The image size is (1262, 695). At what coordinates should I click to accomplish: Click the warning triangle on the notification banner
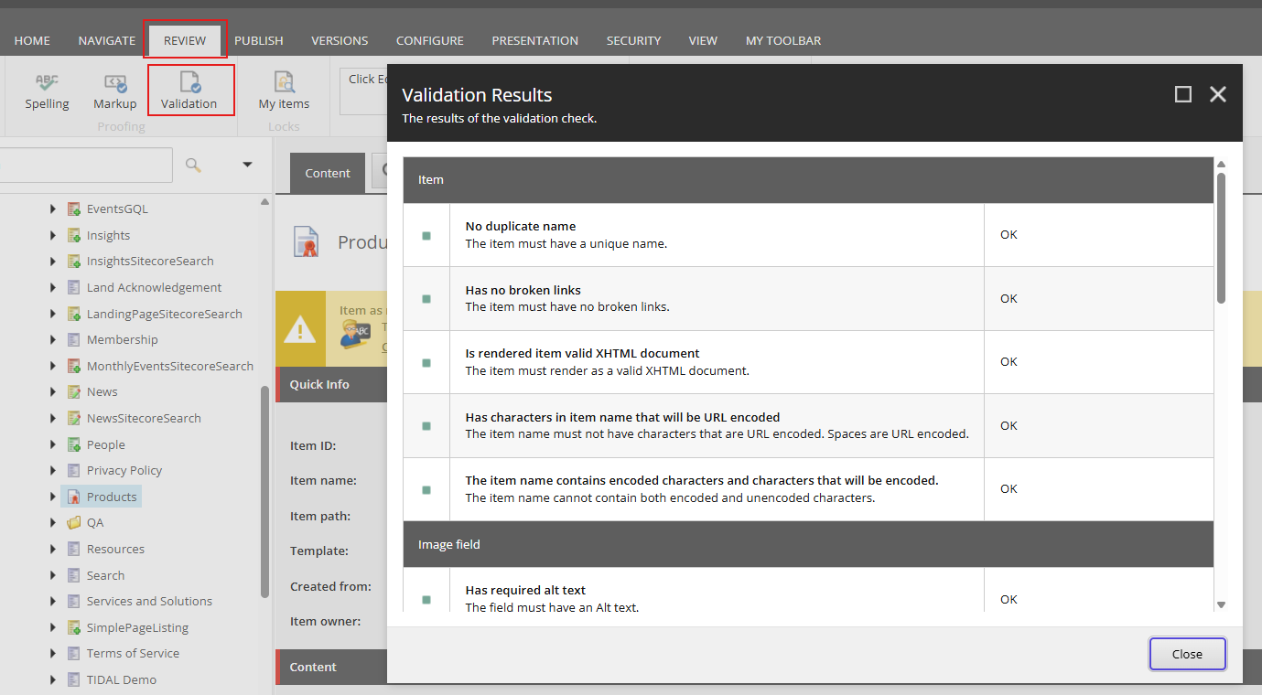coord(301,329)
